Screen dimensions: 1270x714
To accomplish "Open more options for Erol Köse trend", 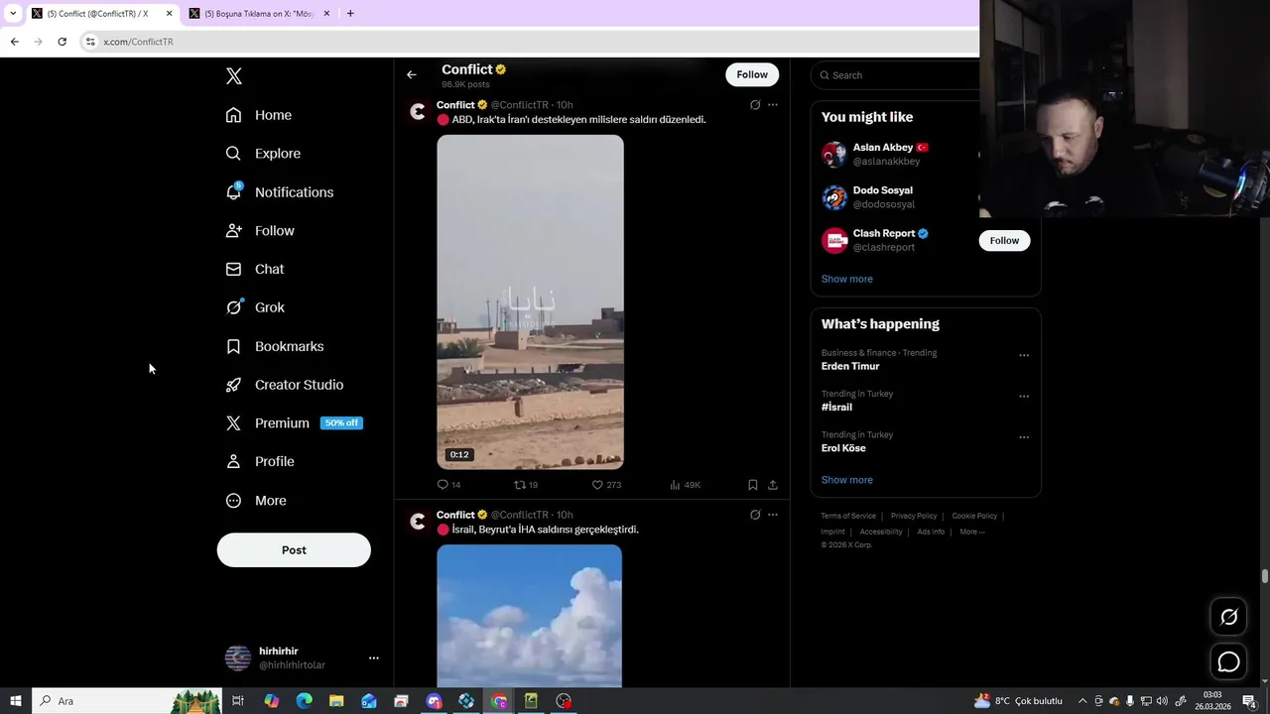I will [x=1024, y=437].
